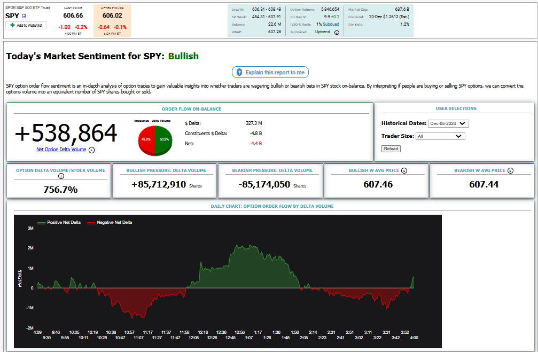Open the Historical Dates dropdown
This screenshot has width=538, height=352.
tap(448, 123)
